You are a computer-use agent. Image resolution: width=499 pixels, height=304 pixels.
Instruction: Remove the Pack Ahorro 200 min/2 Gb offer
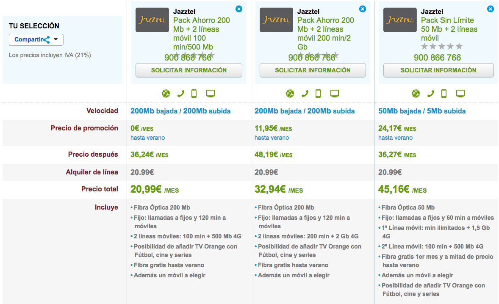[x=363, y=9]
